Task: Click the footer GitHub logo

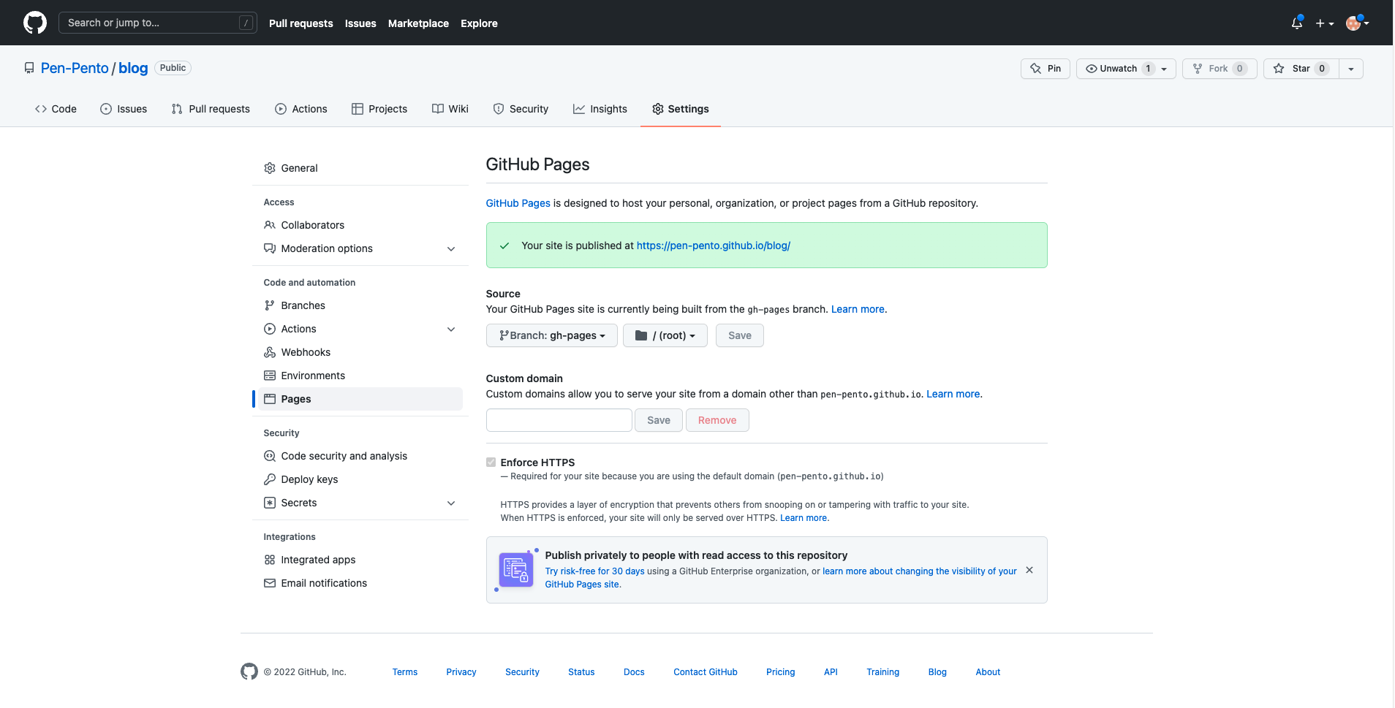Action: [x=249, y=671]
